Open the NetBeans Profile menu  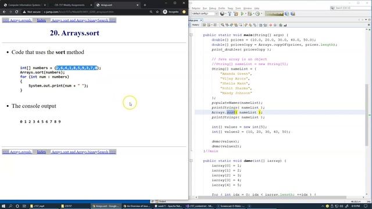click(221, 8)
